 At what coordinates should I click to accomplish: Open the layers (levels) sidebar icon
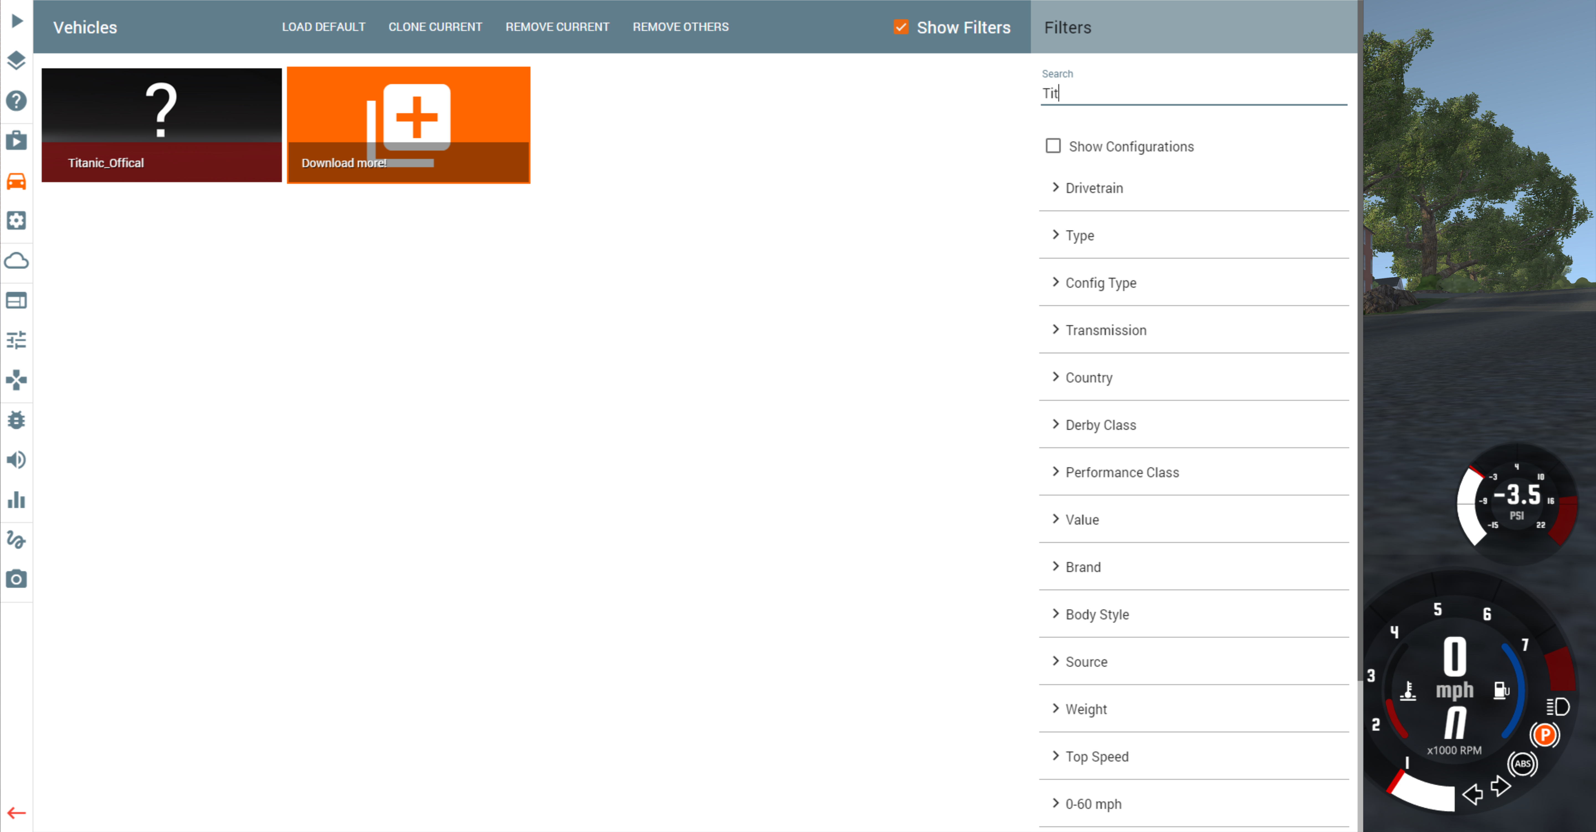click(17, 61)
